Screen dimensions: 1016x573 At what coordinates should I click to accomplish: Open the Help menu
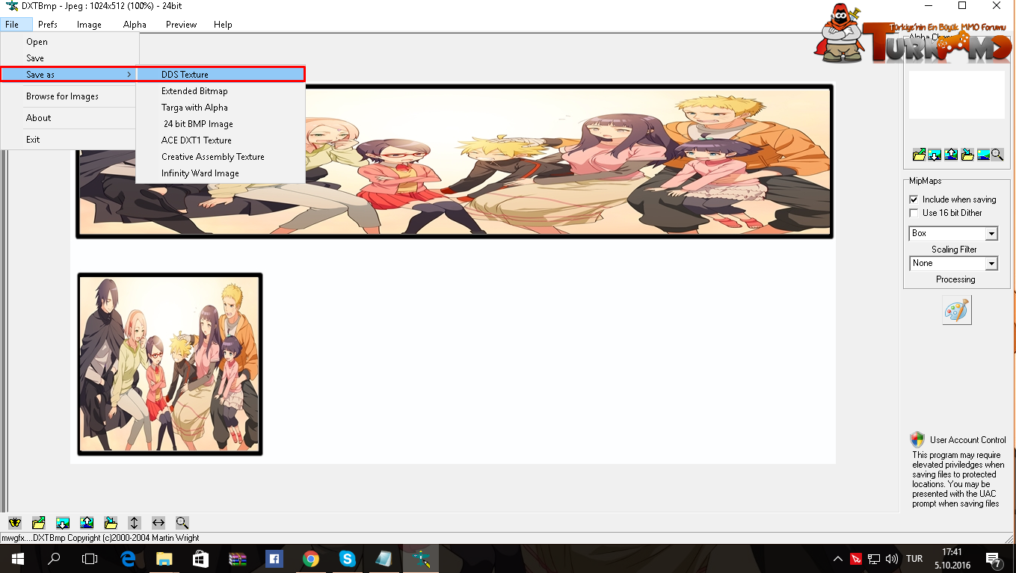tap(223, 25)
